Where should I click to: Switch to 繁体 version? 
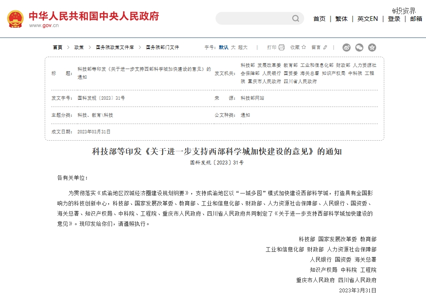pos(341,19)
